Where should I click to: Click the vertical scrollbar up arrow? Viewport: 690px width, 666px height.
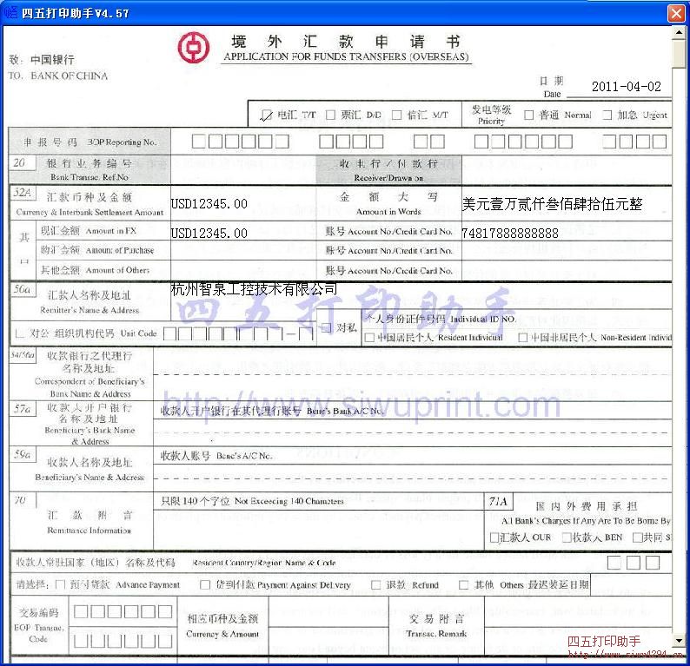click(679, 32)
